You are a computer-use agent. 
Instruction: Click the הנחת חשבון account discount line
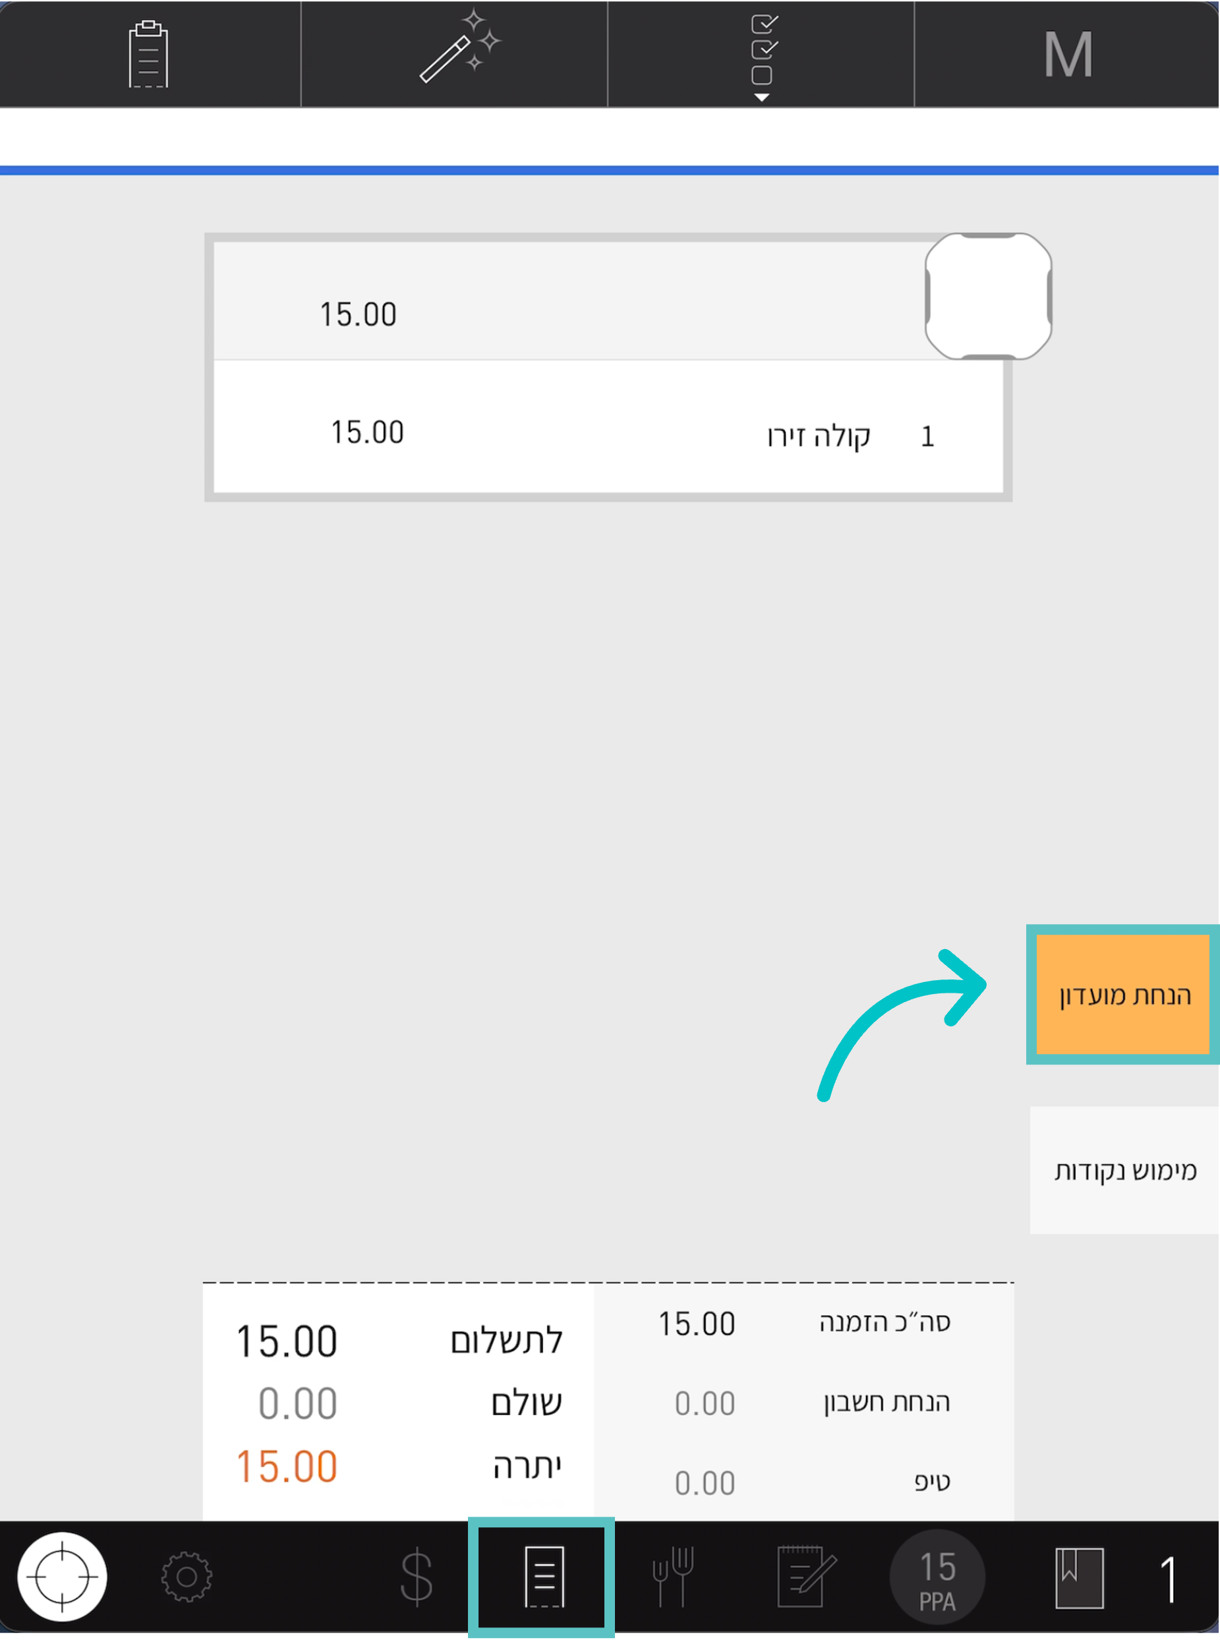[x=804, y=1402]
